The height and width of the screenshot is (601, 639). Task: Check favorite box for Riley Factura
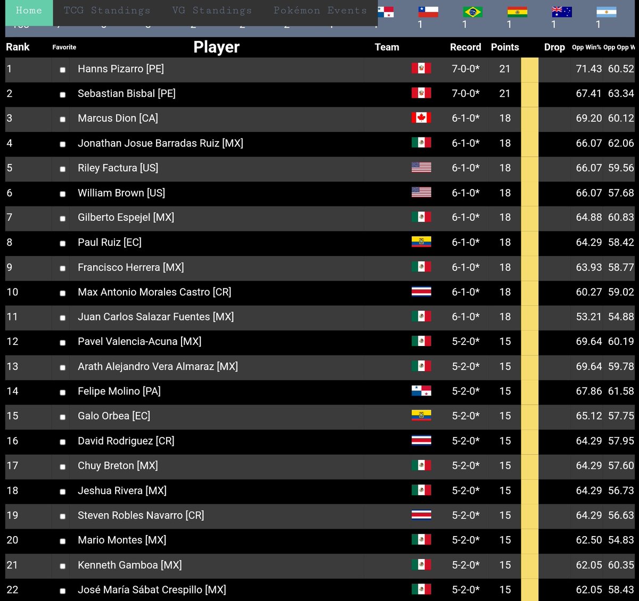click(x=62, y=169)
